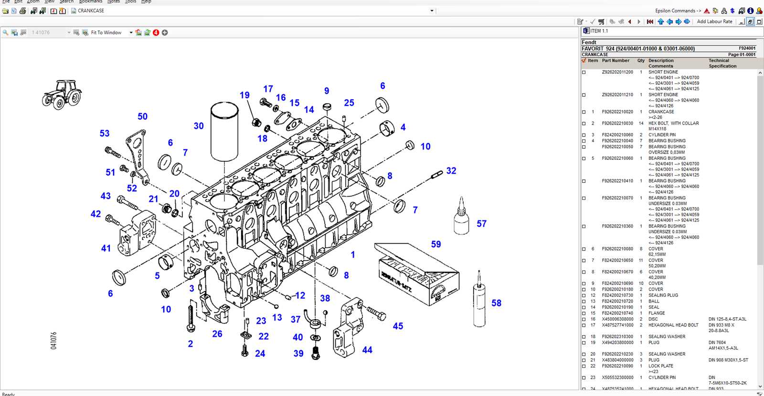Click callout number 44 in diagram
Image resolution: width=764 pixels, height=396 pixels.
tap(367, 350)
